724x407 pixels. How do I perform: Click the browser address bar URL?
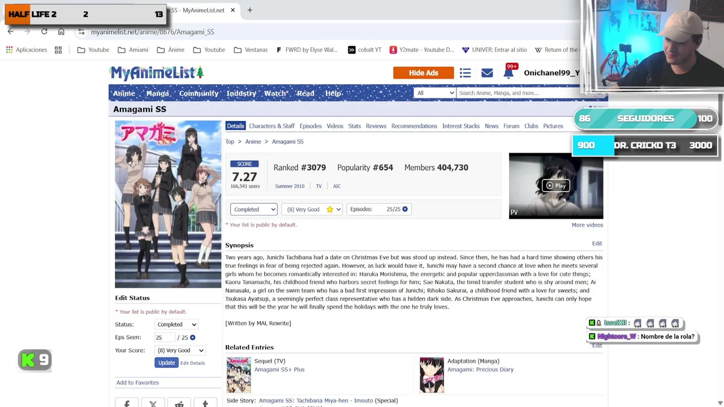pos(153,32)
